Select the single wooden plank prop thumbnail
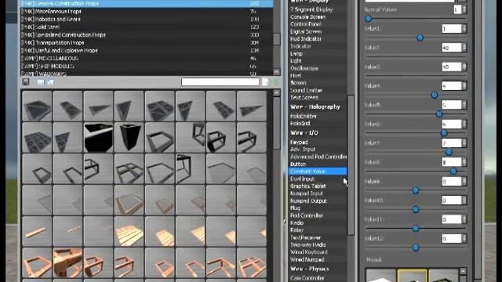Screen dimensions: 502x282 (37, 231)
